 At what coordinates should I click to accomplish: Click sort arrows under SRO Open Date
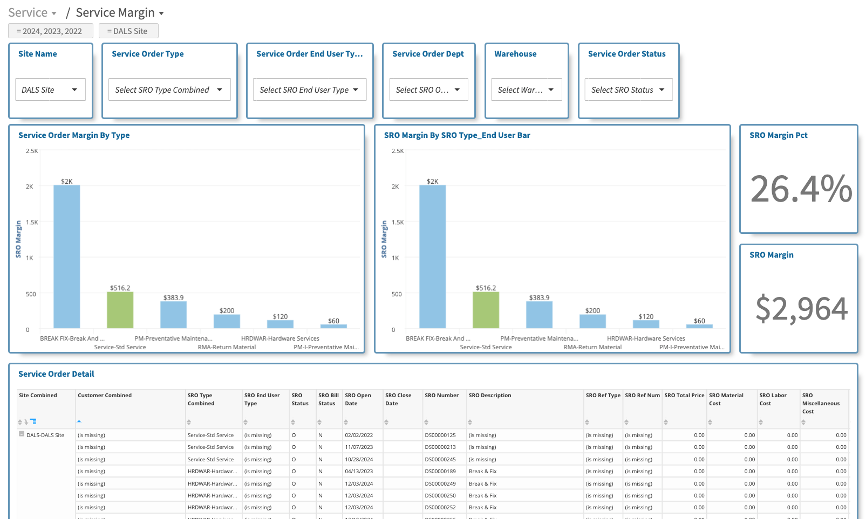[346, 422]
